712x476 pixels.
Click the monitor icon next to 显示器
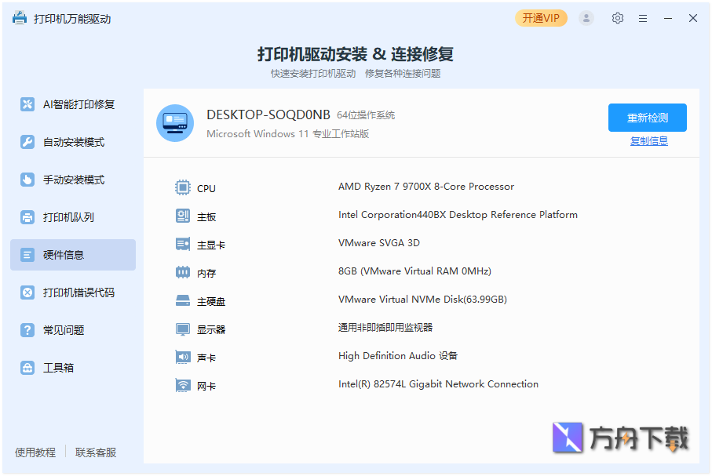tap(183, 329)
